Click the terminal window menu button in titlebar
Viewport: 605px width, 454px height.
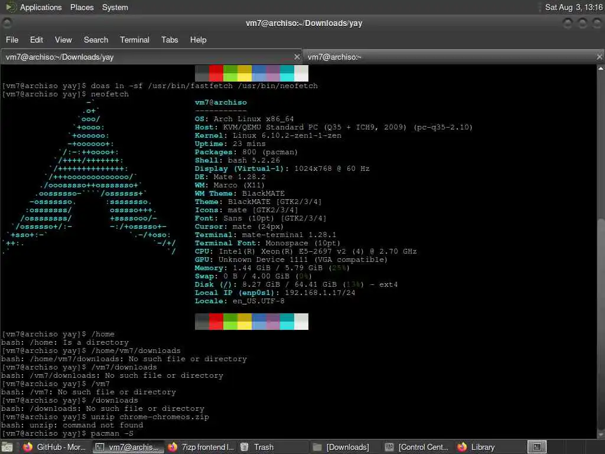pyautogui.click(x=7, y=23)
